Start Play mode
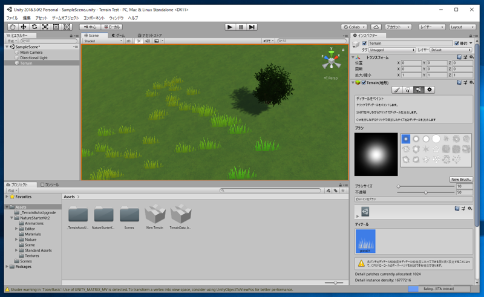 229,27
